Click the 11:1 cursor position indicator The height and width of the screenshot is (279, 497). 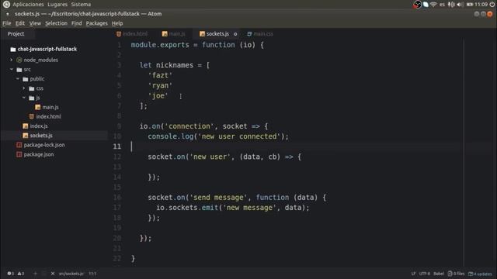click(92, 274)
